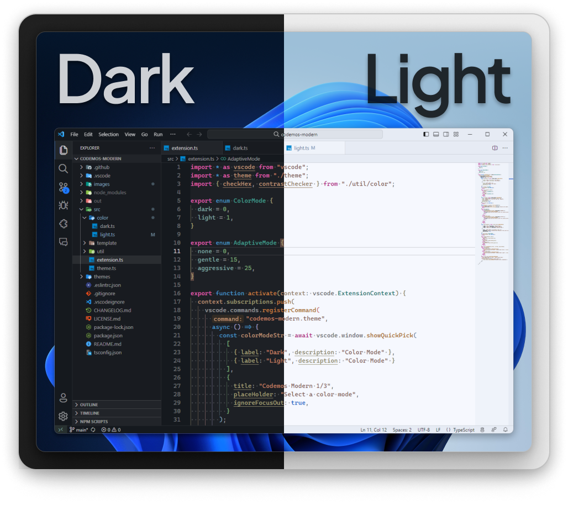
Task: Open the File menu
Action: (x=74, y=134)
